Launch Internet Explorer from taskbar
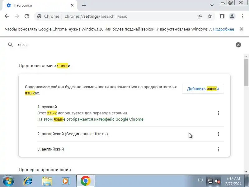Screen dimensions: 249x187 click(28, 181)
